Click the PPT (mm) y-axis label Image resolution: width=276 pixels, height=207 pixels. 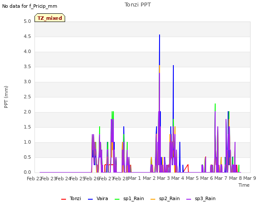6,97
